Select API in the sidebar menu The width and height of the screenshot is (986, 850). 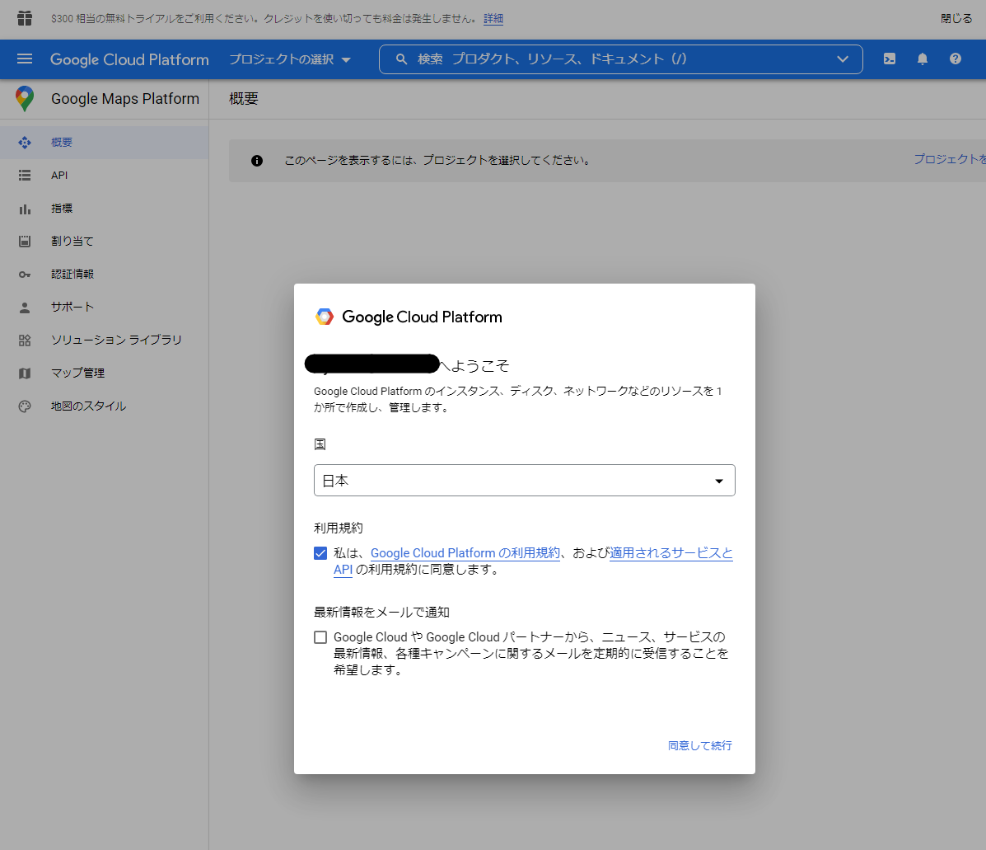coord(105,175)
